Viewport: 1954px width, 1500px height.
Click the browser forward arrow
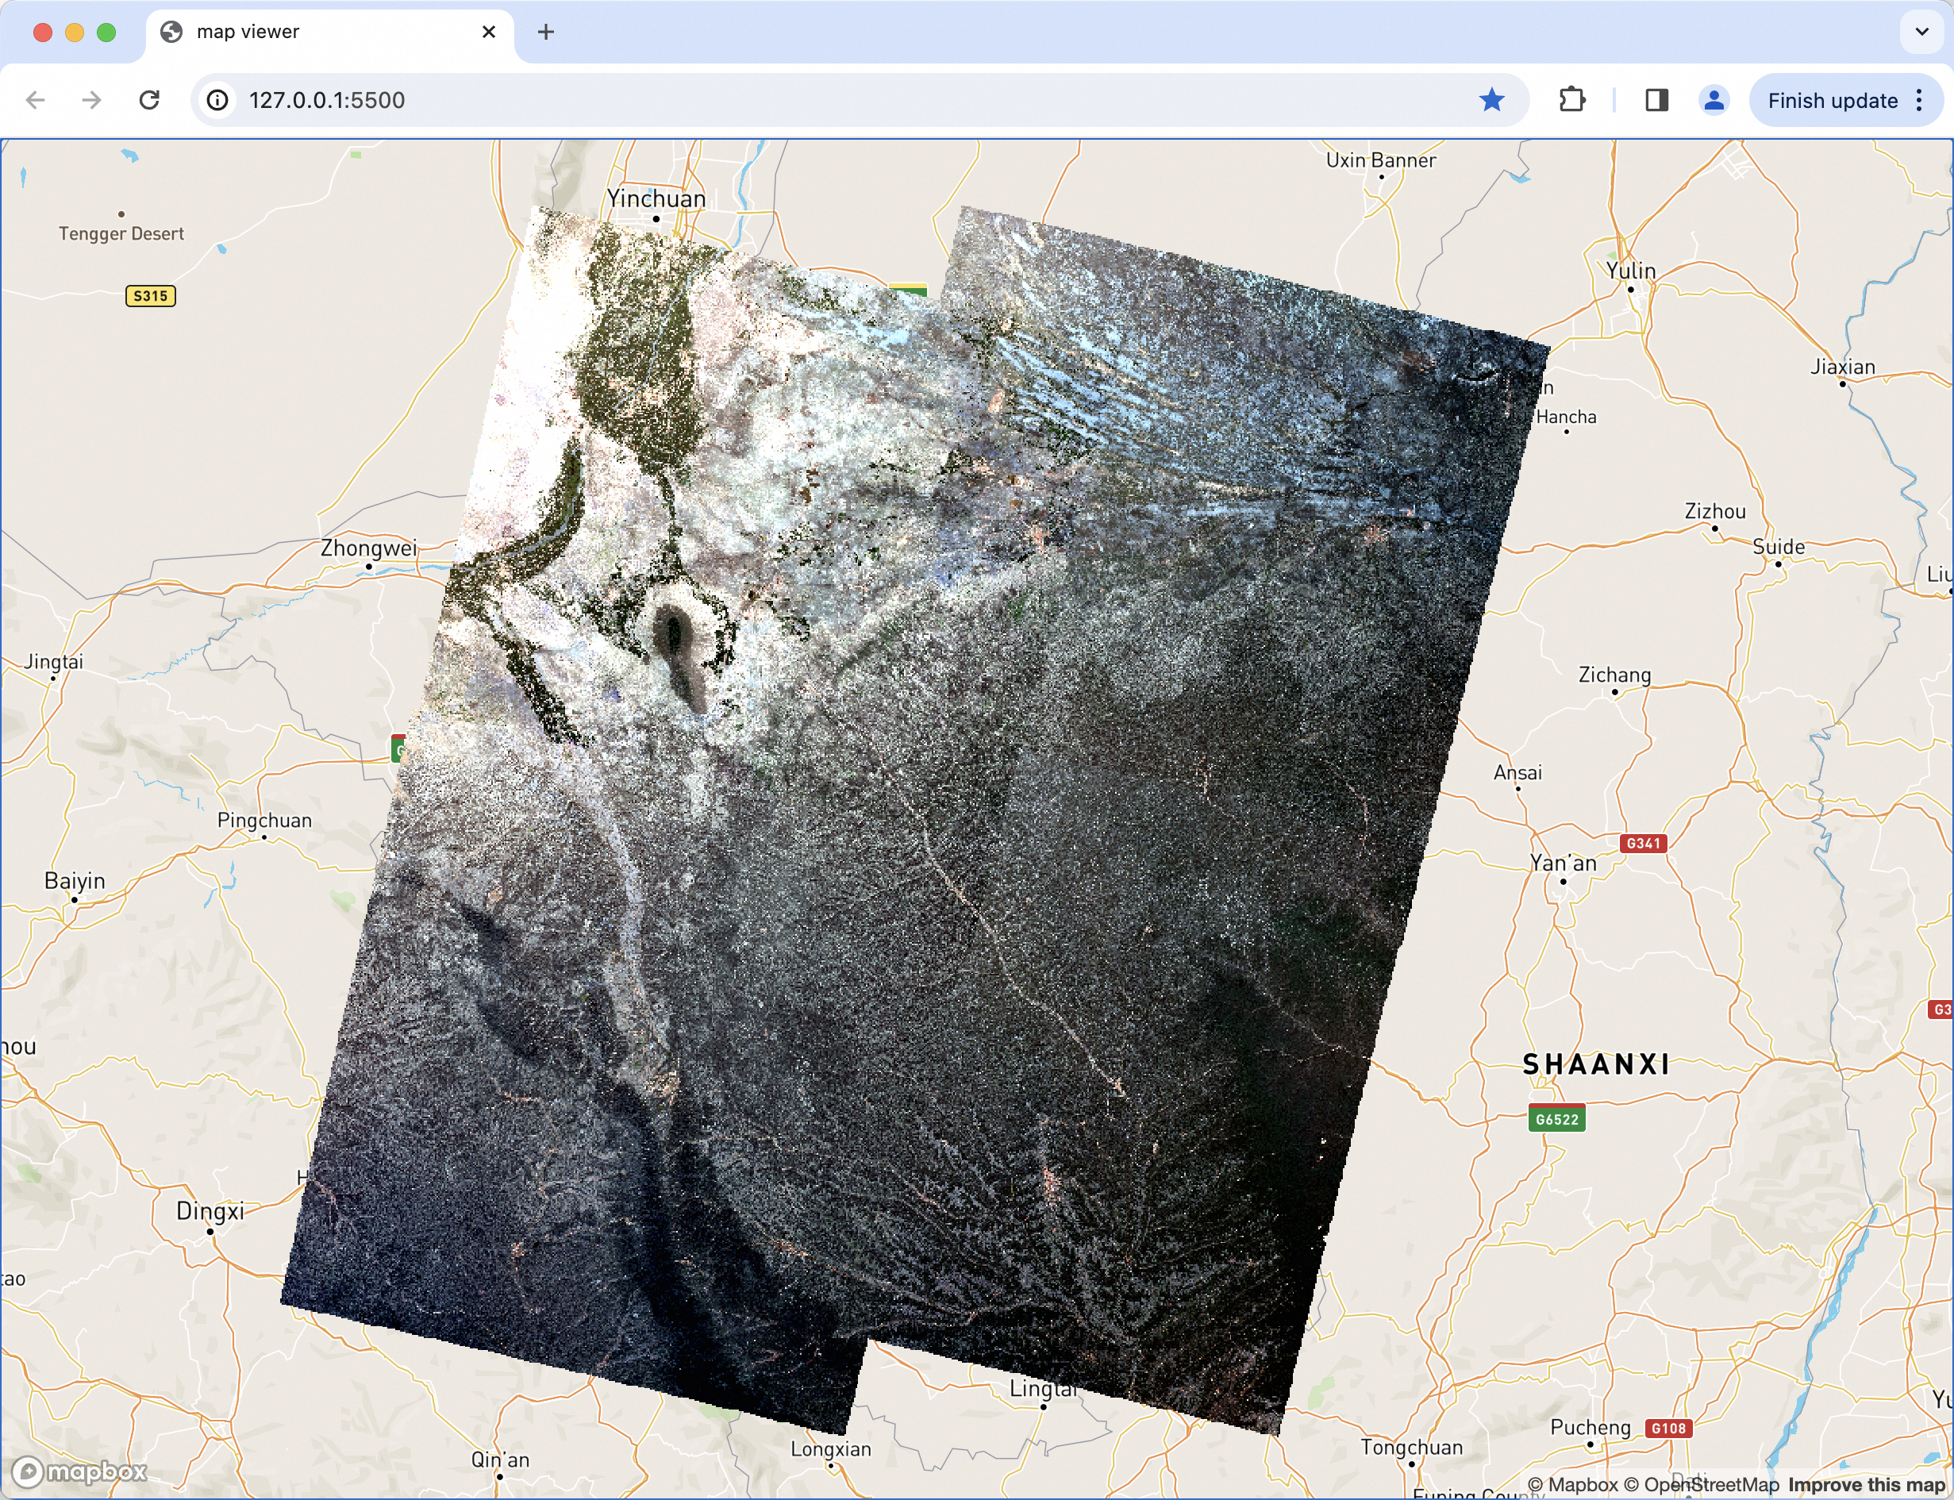pyautogui.click(x=92, y=100)
